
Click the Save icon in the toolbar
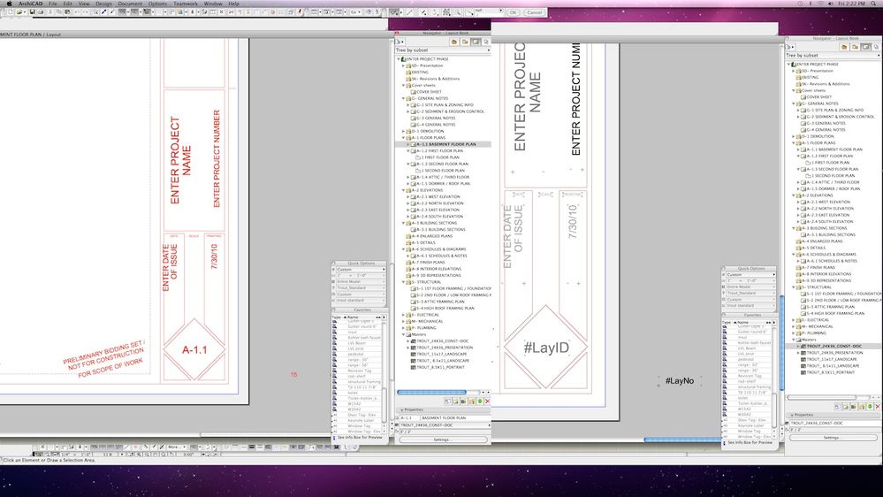point(32,11)
